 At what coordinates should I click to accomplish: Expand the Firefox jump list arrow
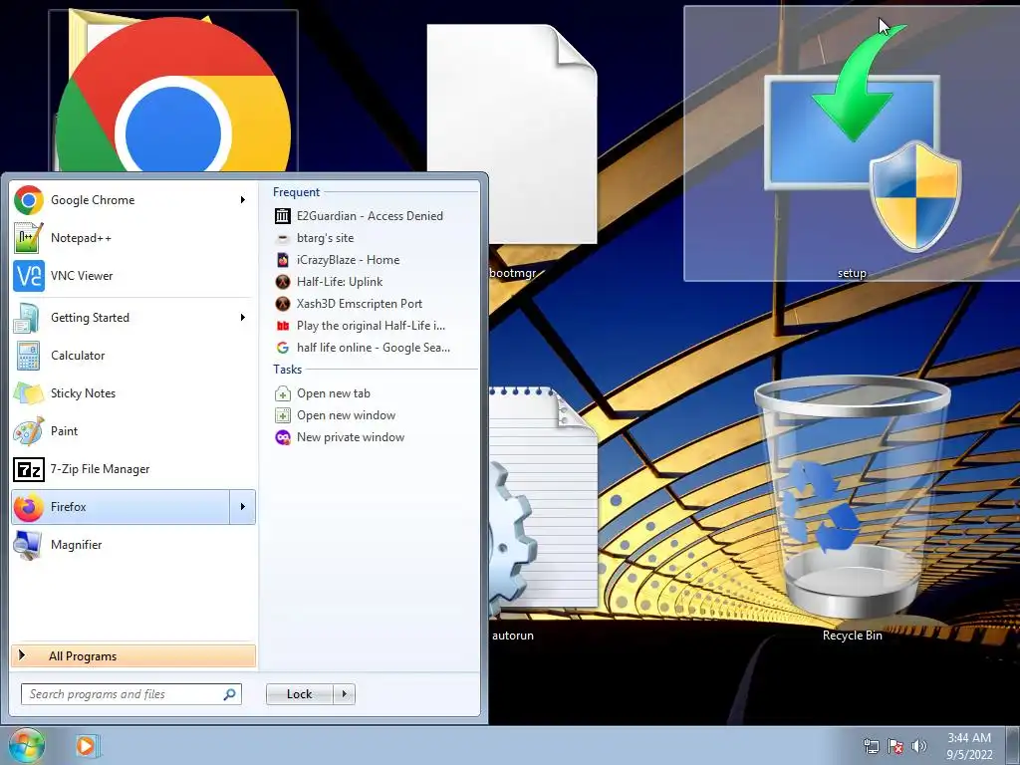243,507
